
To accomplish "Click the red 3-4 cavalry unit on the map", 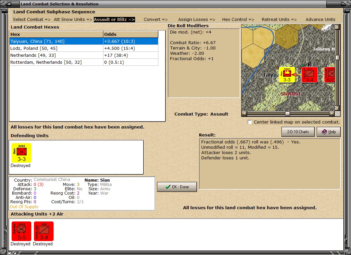I will click(310, 75).
